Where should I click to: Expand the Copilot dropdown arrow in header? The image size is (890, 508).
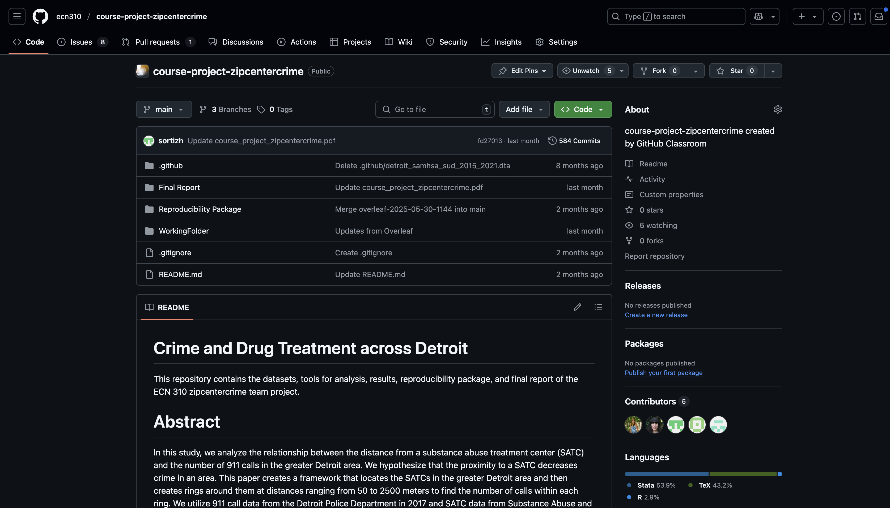(773, 16)
